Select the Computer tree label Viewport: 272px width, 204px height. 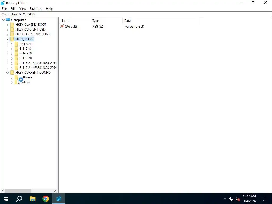(18, 20)
